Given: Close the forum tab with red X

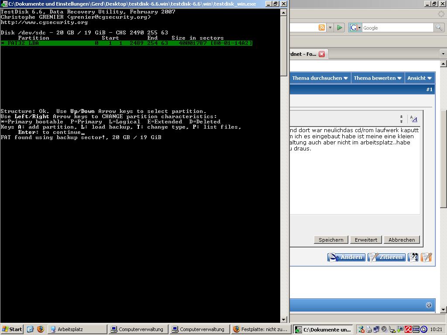Looking at the screenshot, I should [322, 54].
